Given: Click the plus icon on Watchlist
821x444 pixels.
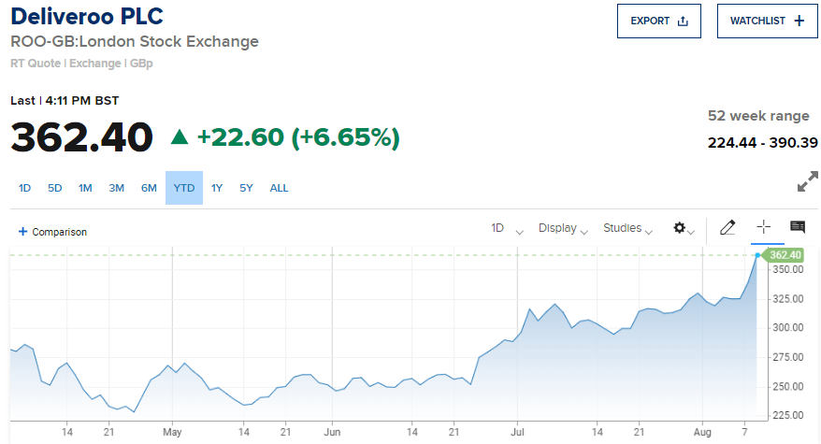Looking at the screenshot, I should click(x=799, y=21).
